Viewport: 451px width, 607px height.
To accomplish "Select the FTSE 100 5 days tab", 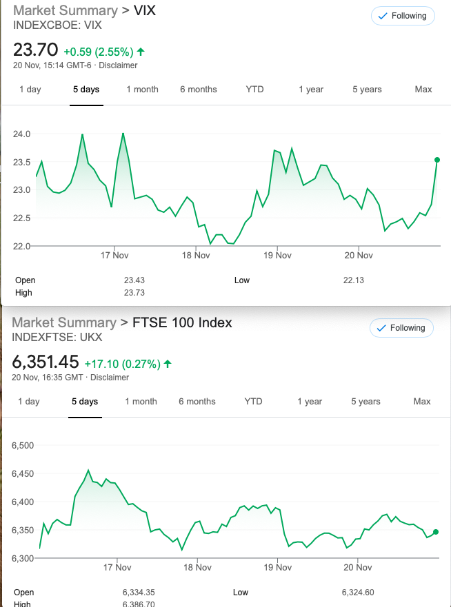I will tap(85, 402).
